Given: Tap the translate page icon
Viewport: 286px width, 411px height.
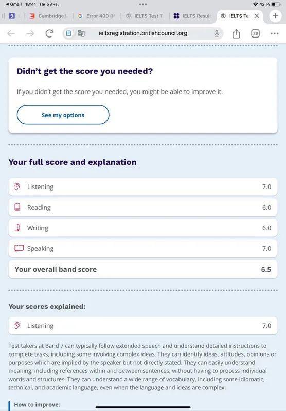Looking at the screenshot, I should (x=81, y=33).
